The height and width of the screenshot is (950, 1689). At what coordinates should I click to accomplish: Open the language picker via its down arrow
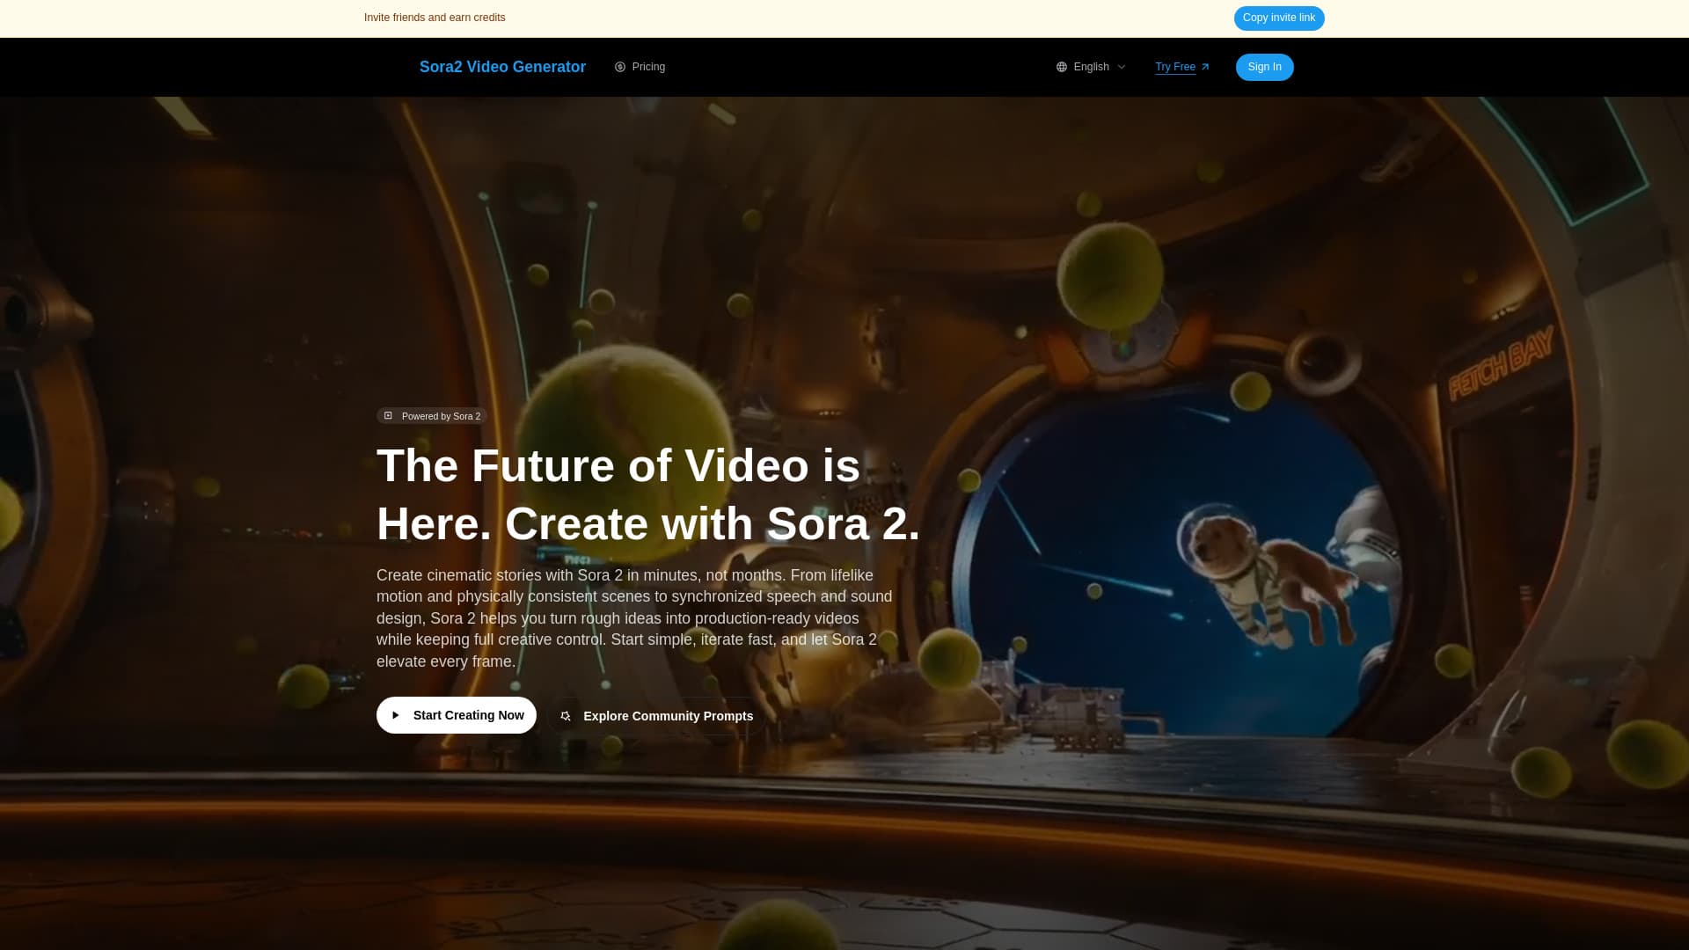(x=1122, y=67)
